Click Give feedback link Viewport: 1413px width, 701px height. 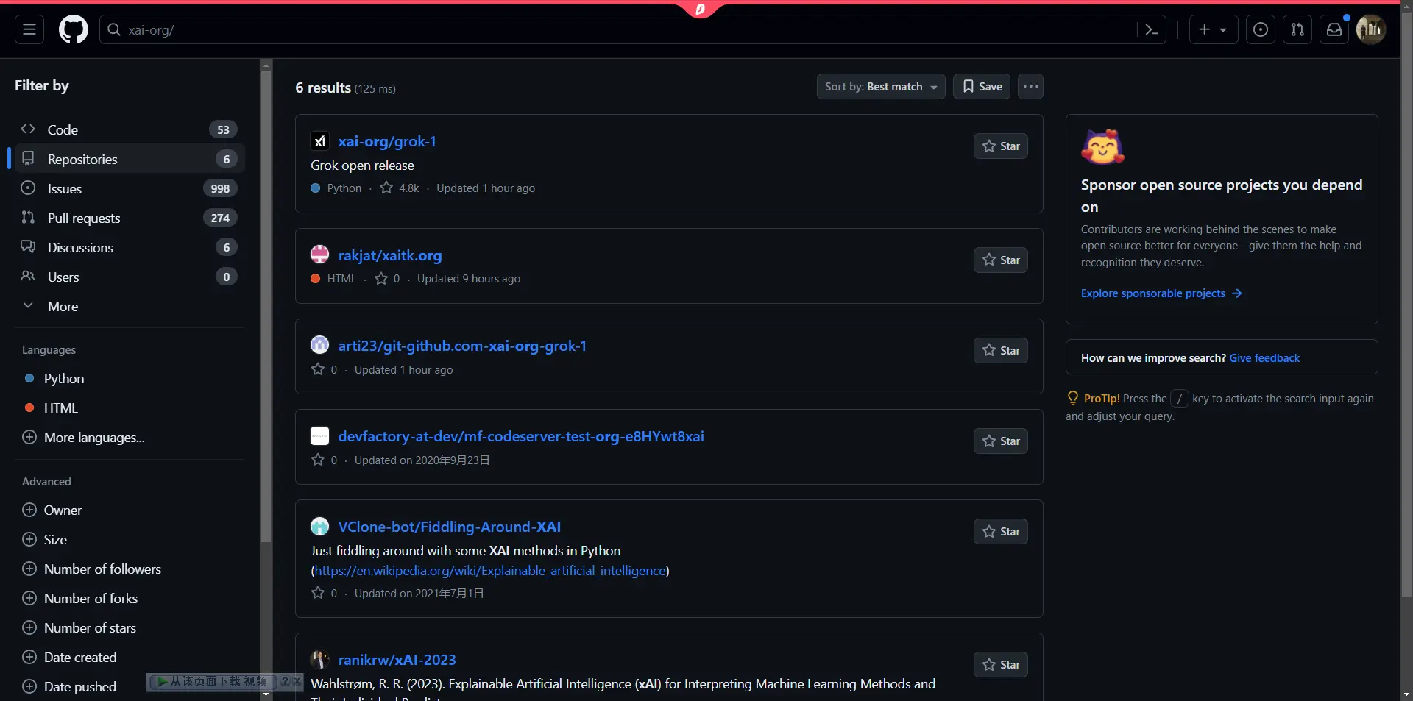coord(1264,358)
